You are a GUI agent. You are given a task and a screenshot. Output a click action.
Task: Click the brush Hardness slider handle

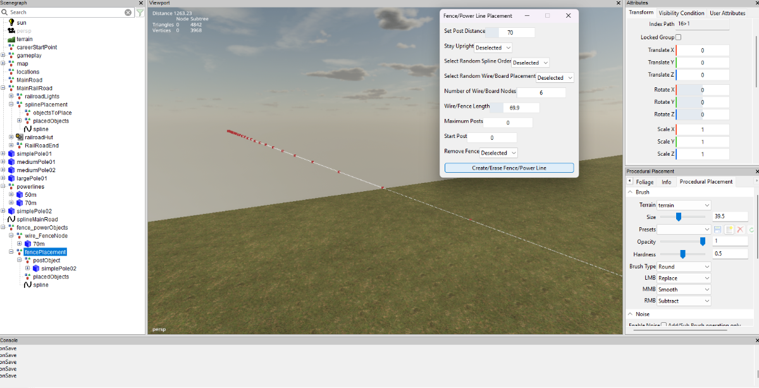[682, 254]
